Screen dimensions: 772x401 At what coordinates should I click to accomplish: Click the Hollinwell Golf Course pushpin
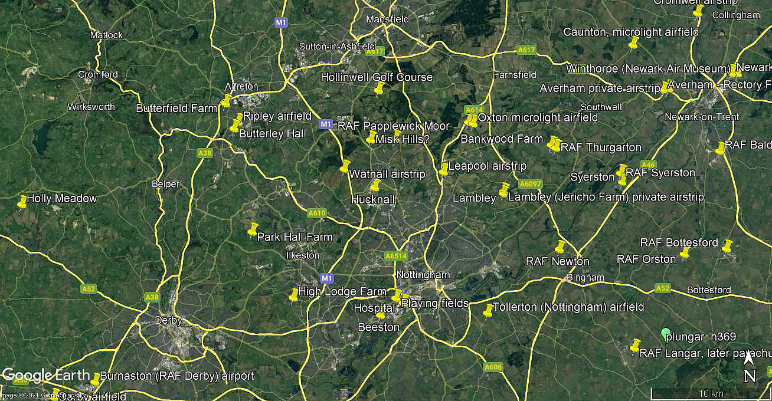[379, 88]
